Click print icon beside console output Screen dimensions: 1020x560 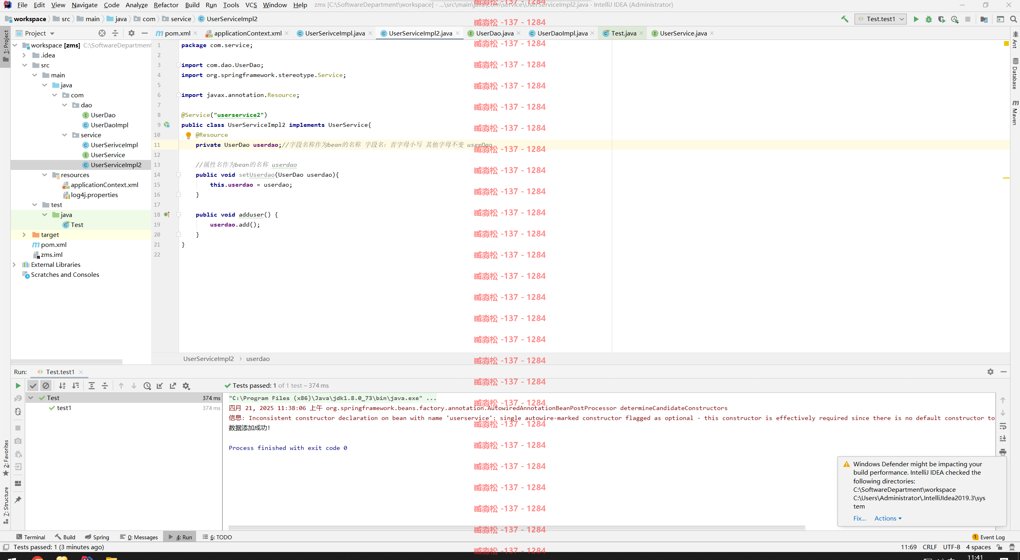tap(1003, 452)
